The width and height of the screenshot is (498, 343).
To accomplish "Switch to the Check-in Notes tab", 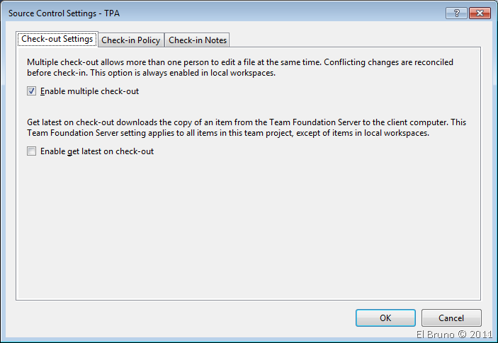I will click(x=198, y=40).
